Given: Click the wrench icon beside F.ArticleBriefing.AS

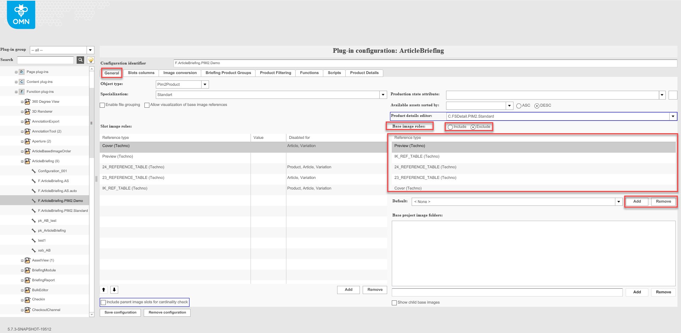Looking at the screenshot, I should [x=34, y=181].
